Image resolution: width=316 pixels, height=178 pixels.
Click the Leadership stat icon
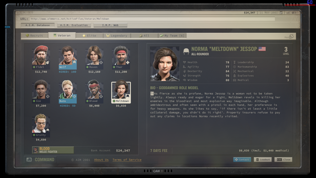pos(235,62)
